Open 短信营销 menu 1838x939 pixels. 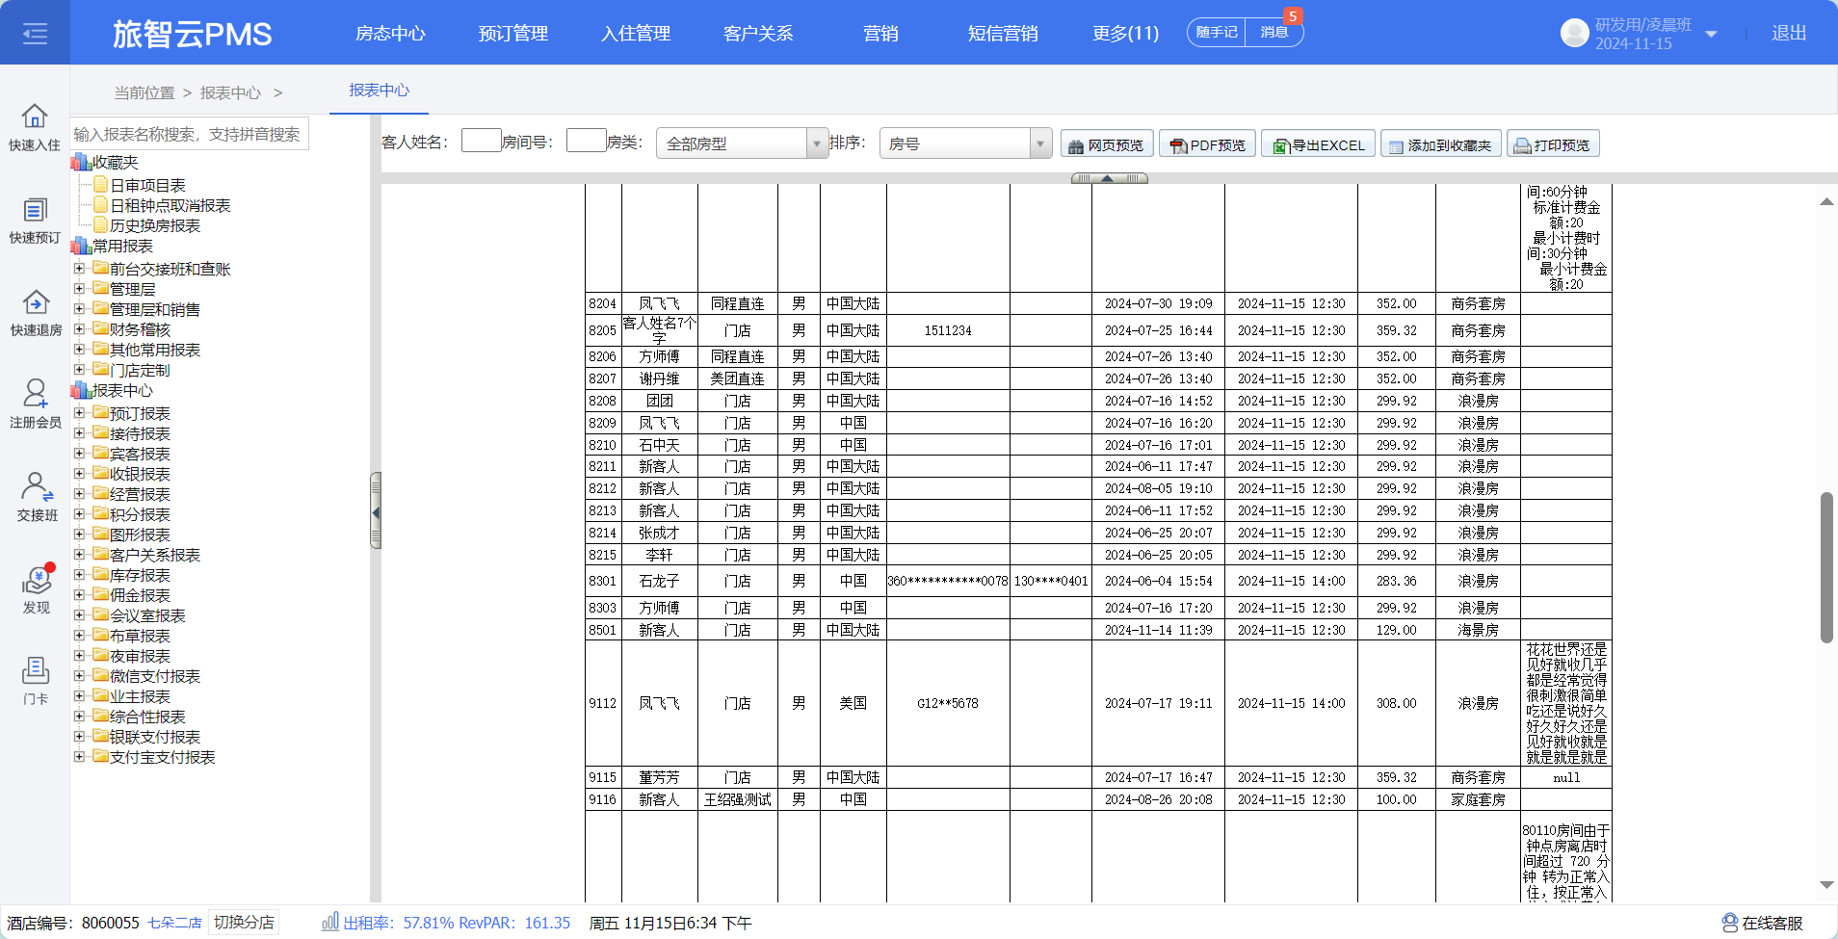(1003, 33)
